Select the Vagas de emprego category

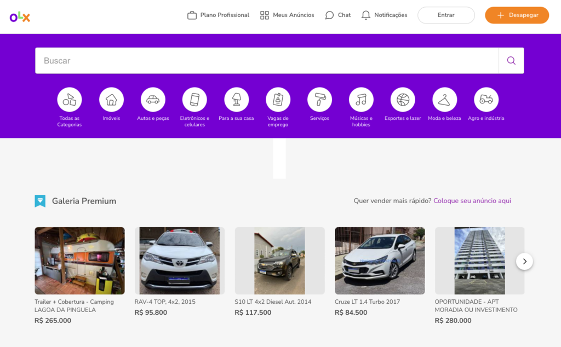click(278, 100)
